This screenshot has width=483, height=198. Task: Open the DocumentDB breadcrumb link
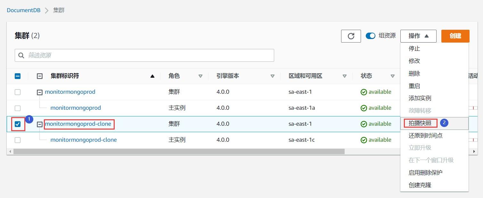(23, 10)
